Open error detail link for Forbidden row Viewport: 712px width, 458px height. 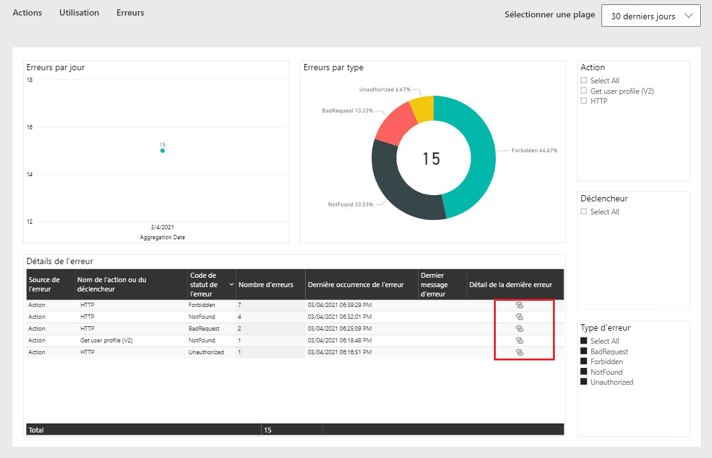519,305
